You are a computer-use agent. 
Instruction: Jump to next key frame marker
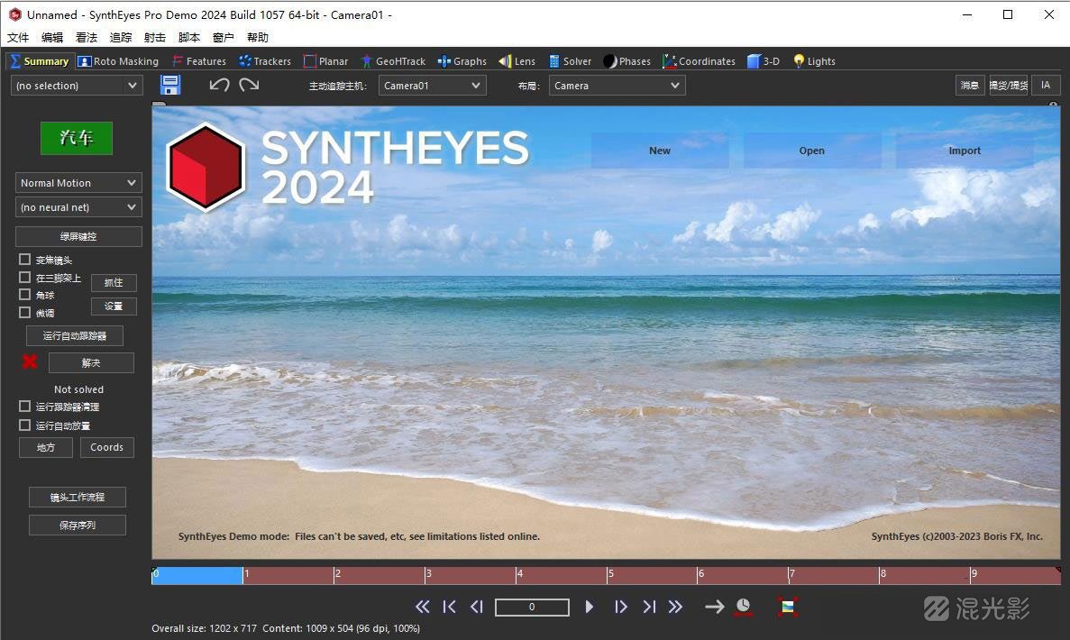pos(649,607)
